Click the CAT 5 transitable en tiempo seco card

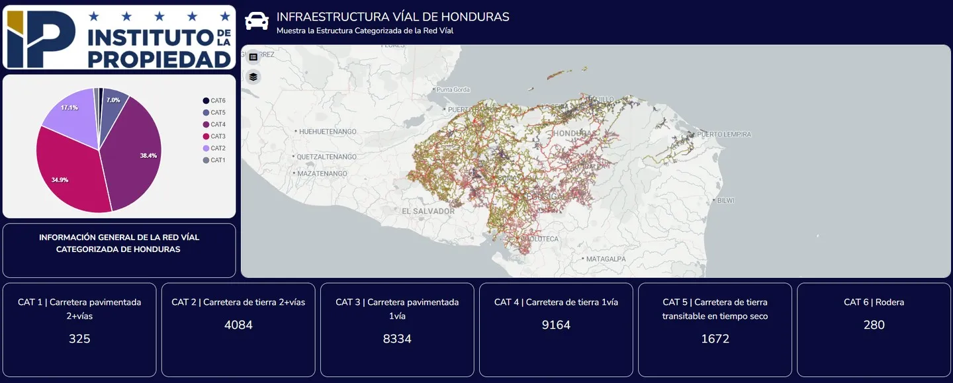(x=715, y=330)
